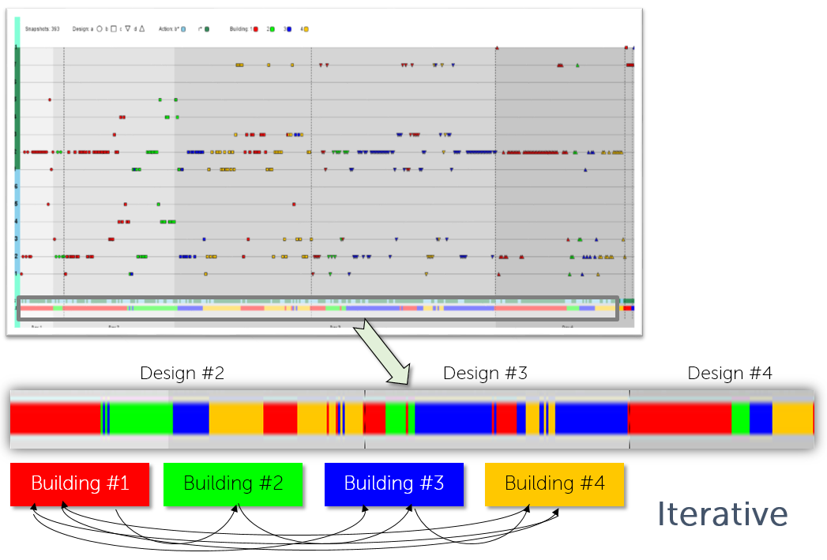This screenshot has height=560, width=827.
Task: Click the Design c inverted triangle symbol
Action: [128, 29]
